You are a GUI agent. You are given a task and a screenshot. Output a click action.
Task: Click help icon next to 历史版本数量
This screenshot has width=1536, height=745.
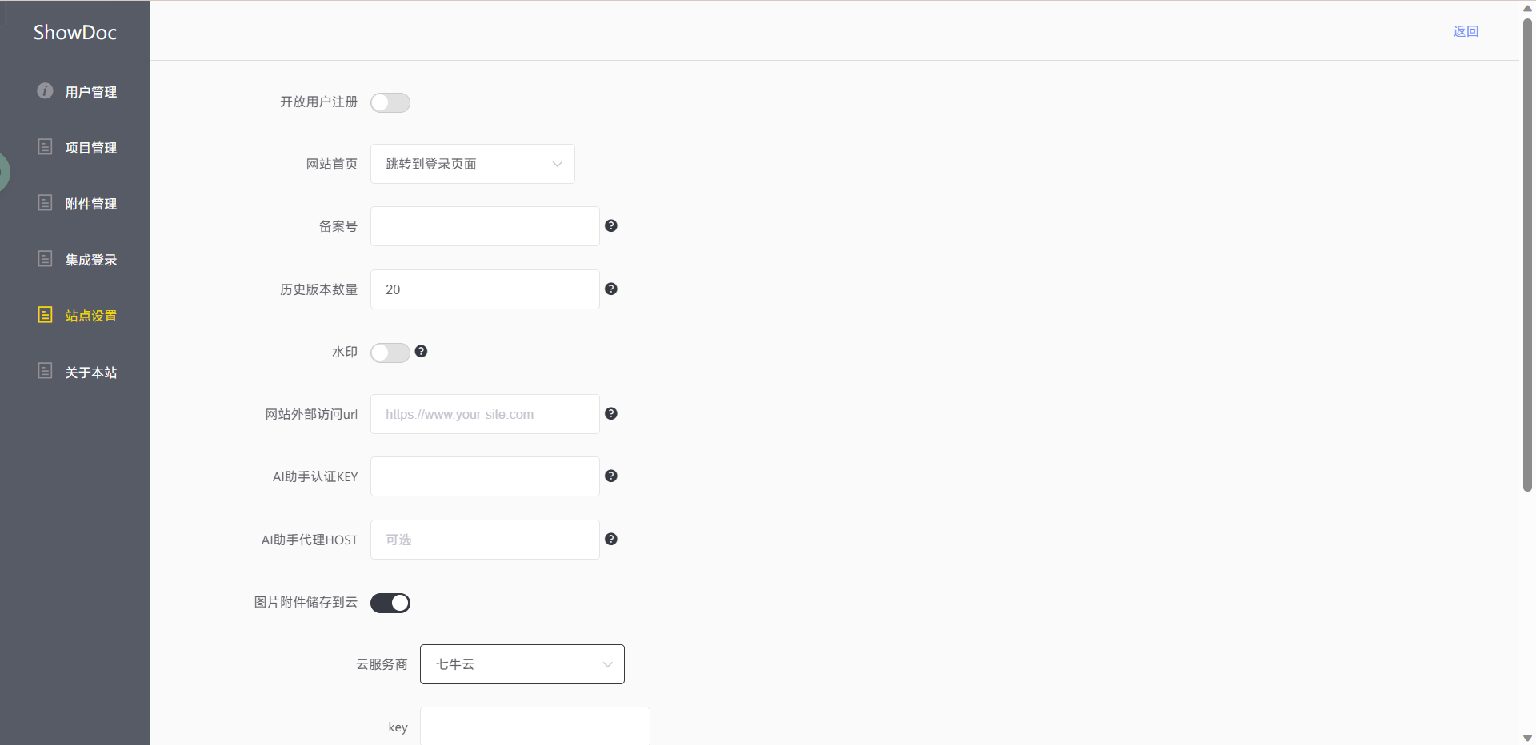point(611,289)
